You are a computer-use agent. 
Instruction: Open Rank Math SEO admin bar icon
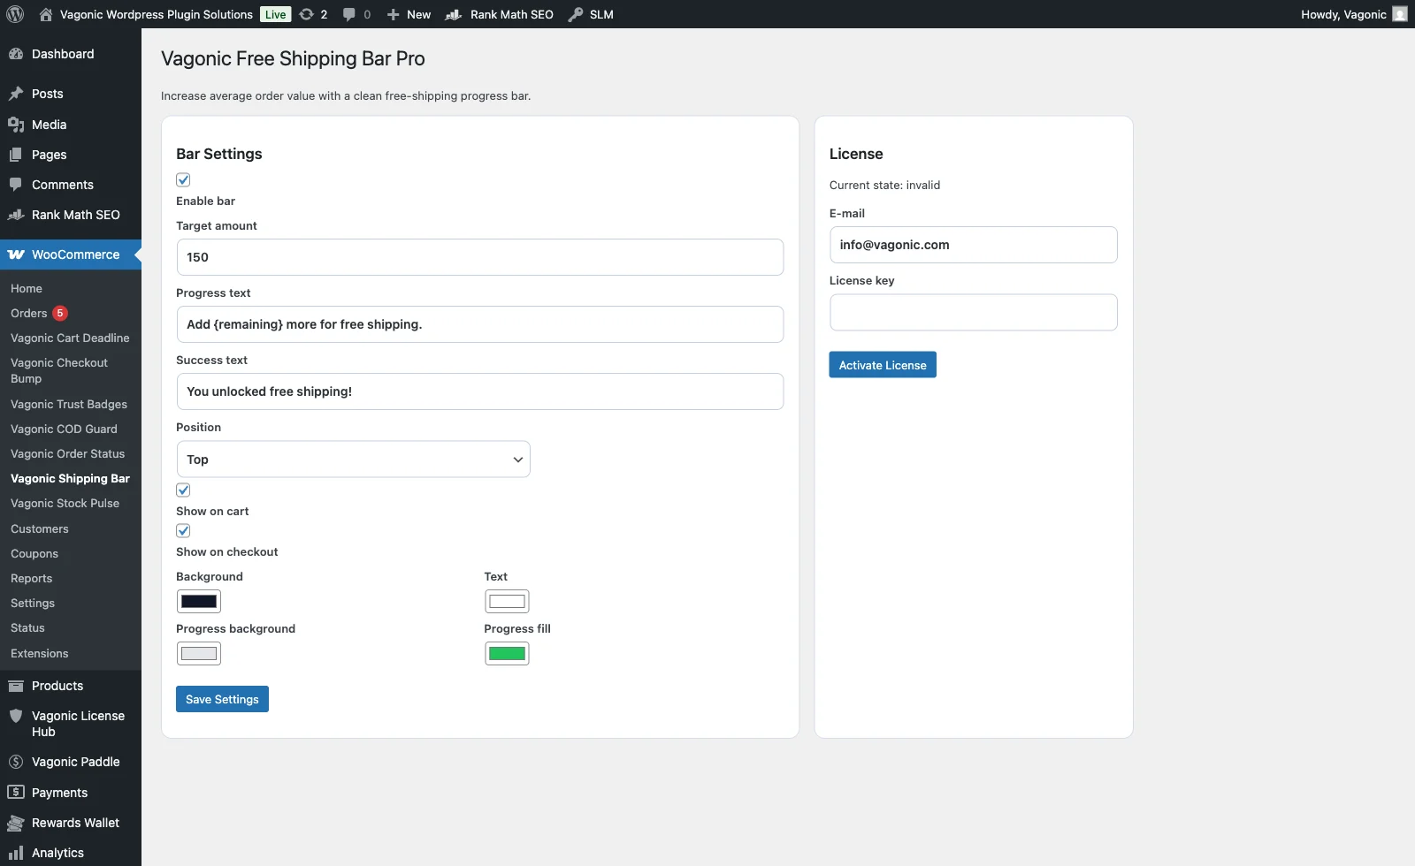(x=454, y=14)
